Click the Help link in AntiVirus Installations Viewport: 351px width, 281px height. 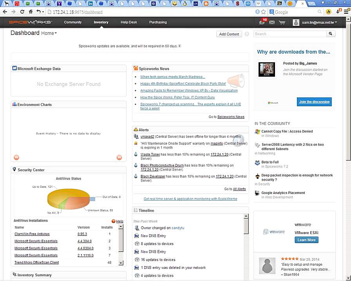point(120,221)
